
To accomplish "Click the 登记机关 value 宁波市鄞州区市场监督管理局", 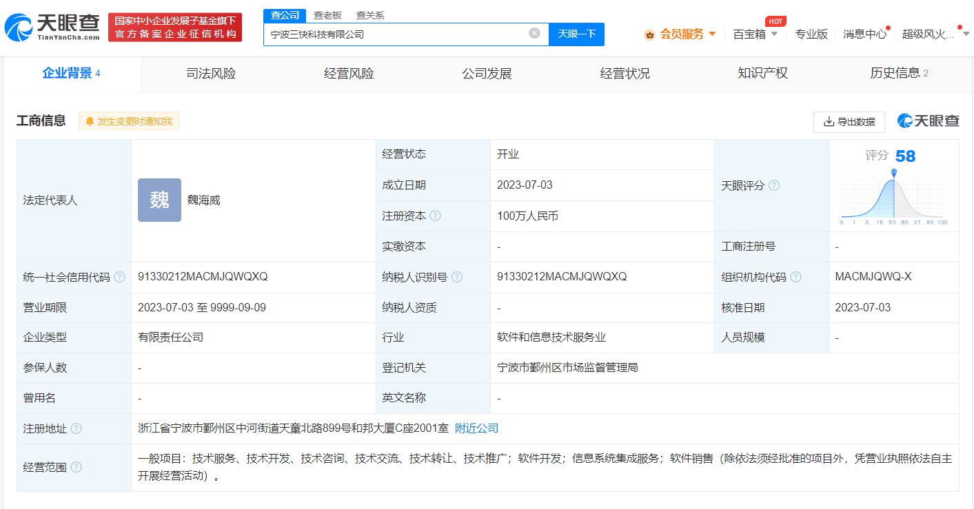I will pos(567,368).
